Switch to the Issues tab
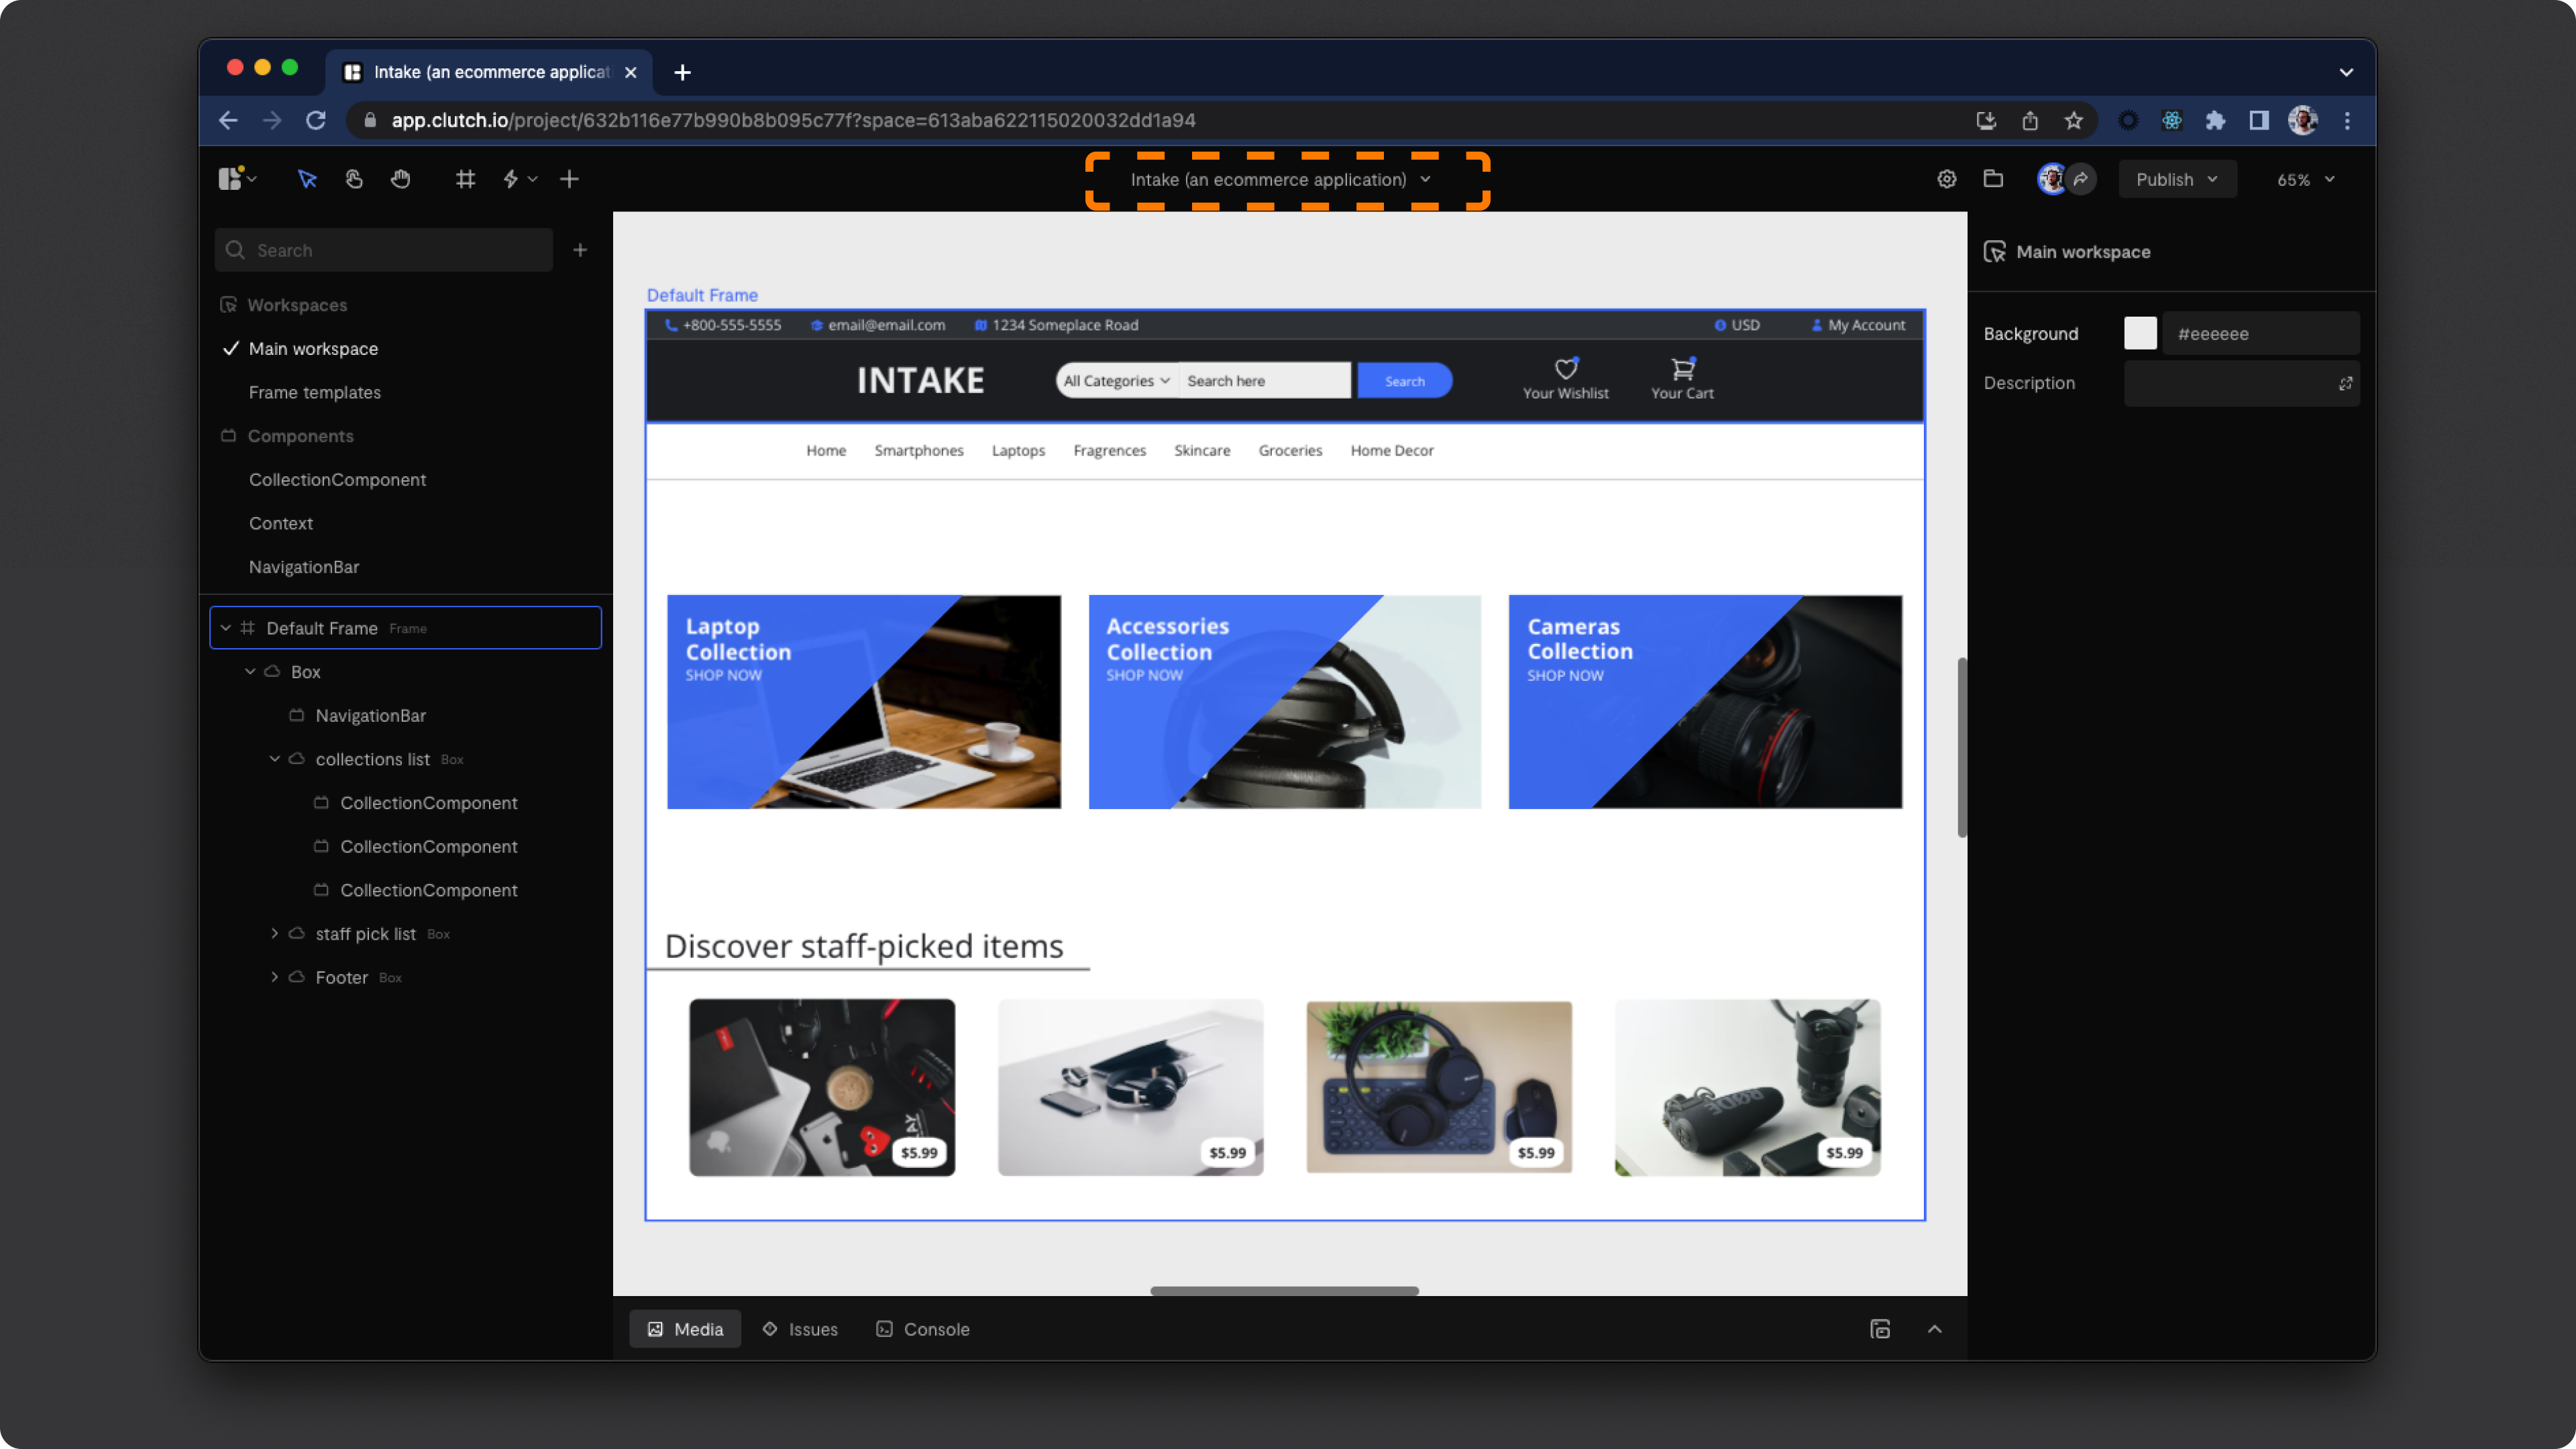Image resolution: width=2576 pixels, height=1449 pixels. pos(800,1329)
